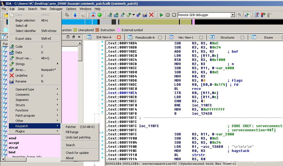Click the blue down arrow toolbar icon
The width and height of the screenshot is (283, 166).
coord(75,15)
